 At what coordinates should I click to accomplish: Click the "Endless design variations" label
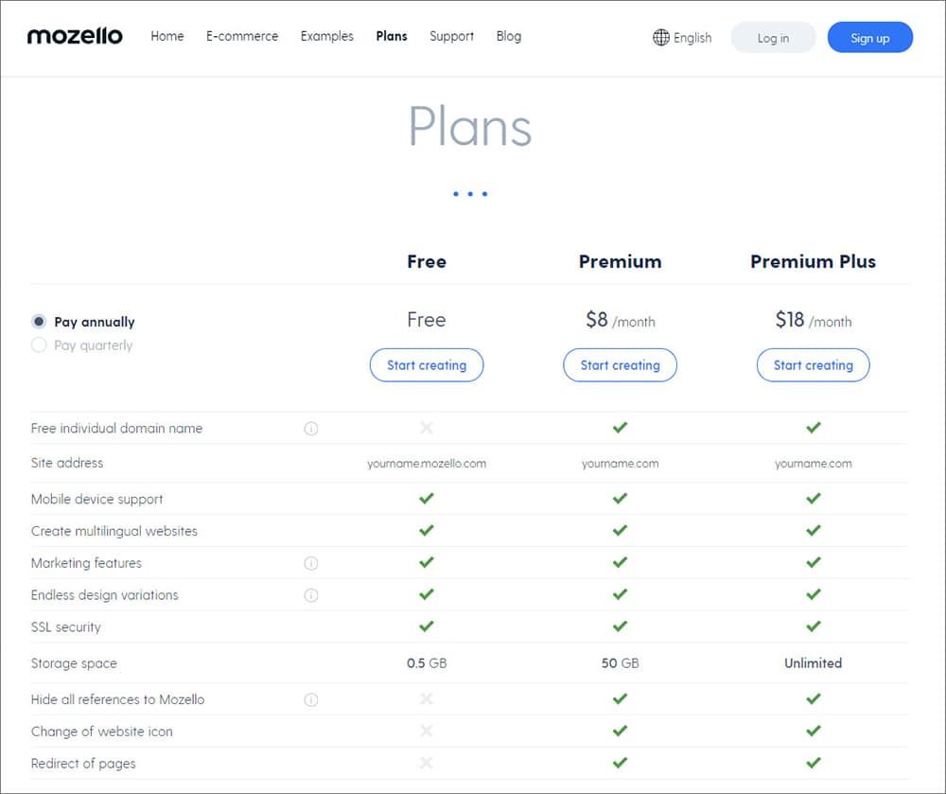point(104,595)
